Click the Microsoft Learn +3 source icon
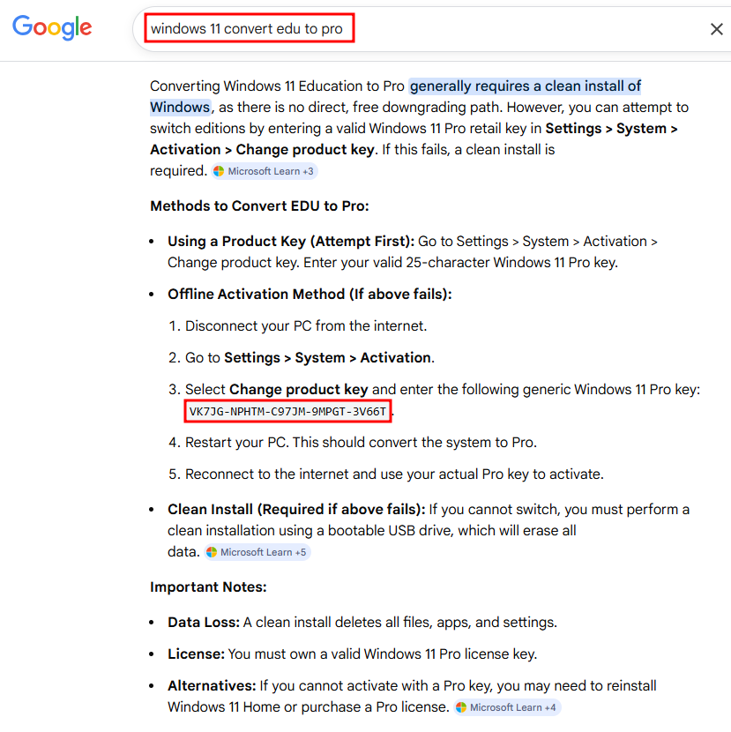The height and width of the screenshot is (732, 731). tap(219, 171)
